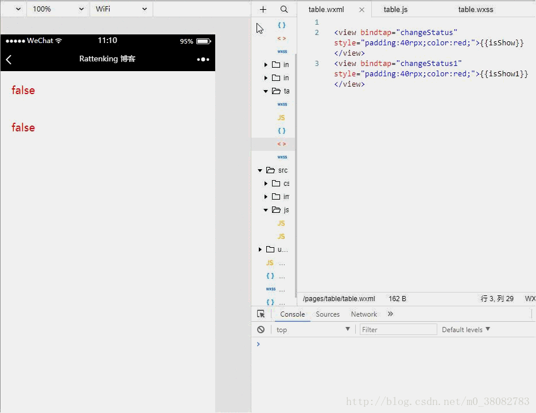
Task: Open the wxss file below highlighted wxml
Action: (282, 157)
